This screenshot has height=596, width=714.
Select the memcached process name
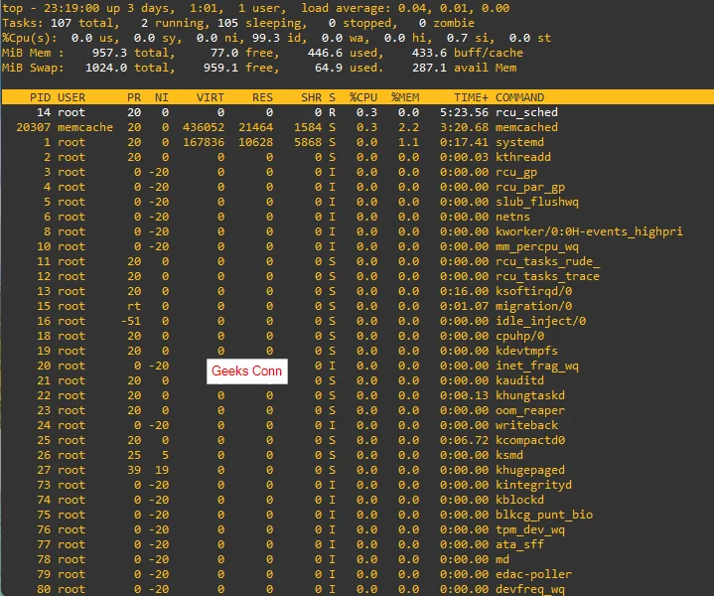click(x=526, y=127)
